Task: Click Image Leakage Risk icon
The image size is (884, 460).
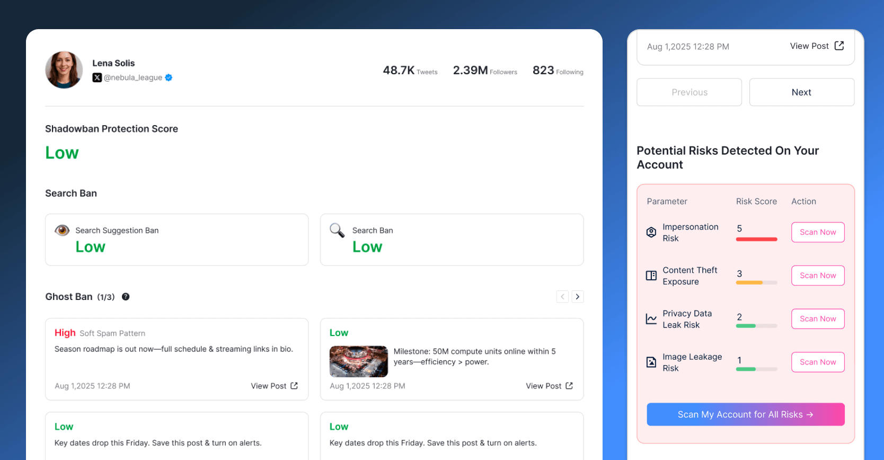Action: 651,362
